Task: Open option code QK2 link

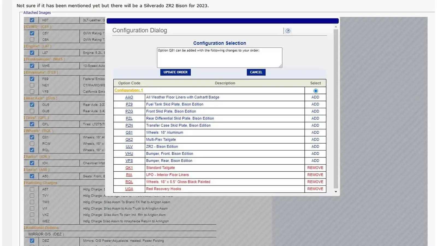Action: point(129,140)
